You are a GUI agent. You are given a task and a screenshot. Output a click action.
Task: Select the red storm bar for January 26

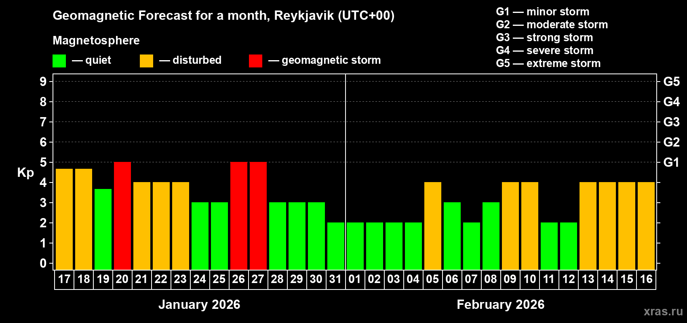[239, 216]
